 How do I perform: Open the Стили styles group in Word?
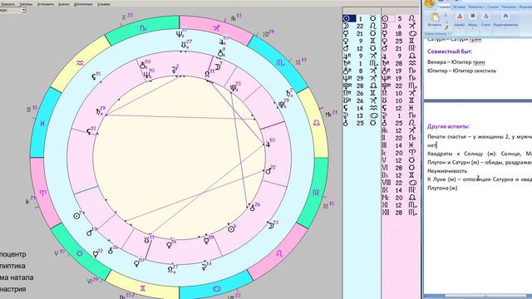[x=485, y=20]
